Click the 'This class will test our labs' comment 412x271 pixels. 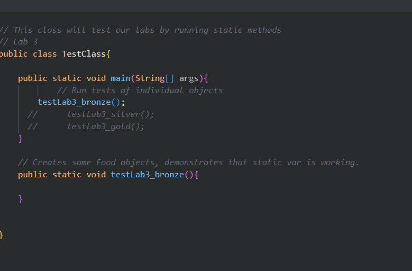tap(141, 30)
